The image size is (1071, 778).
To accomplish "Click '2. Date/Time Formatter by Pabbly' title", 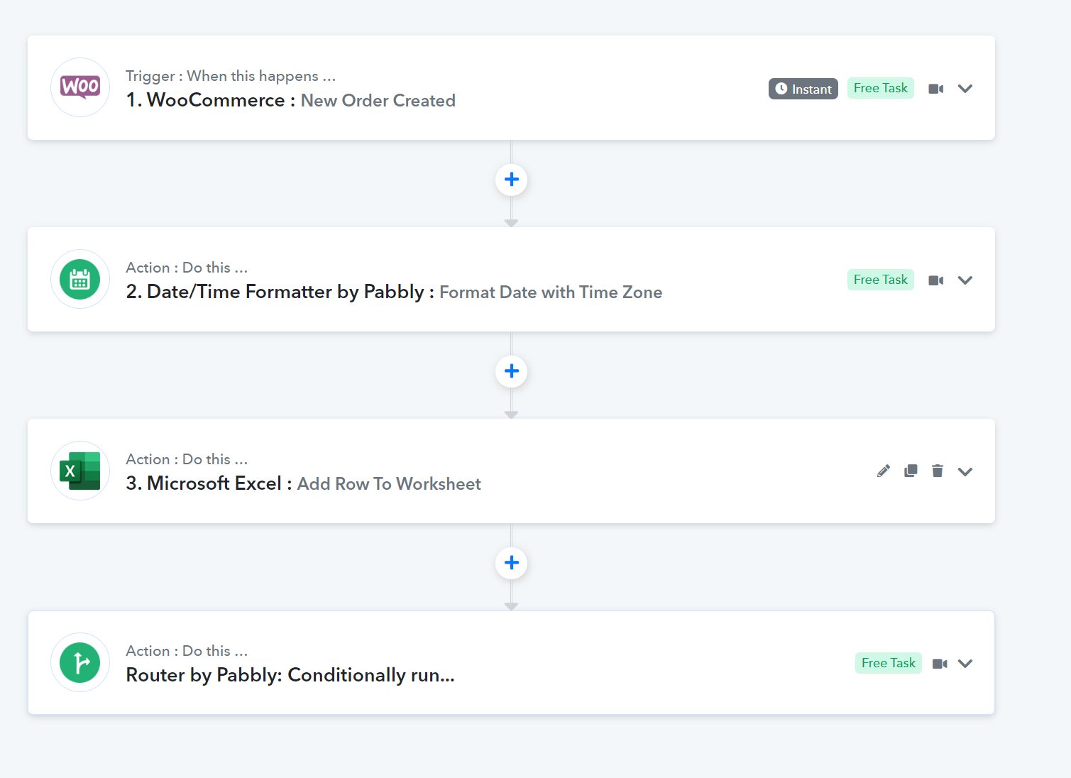I will 275,292.
